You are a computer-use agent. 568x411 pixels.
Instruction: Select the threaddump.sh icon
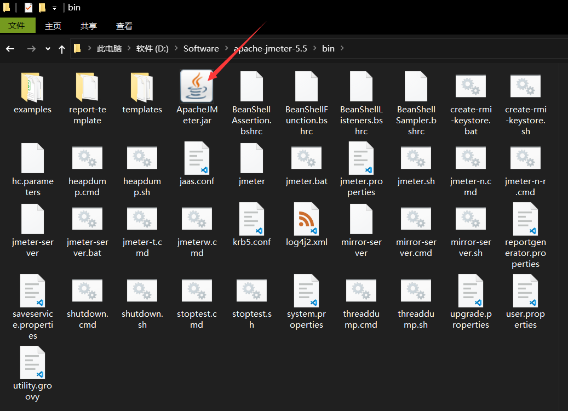click(416, 290)
